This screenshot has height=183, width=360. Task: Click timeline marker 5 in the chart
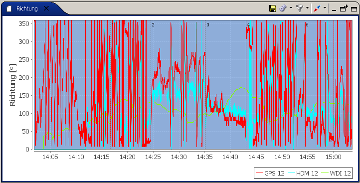(307, 25)
